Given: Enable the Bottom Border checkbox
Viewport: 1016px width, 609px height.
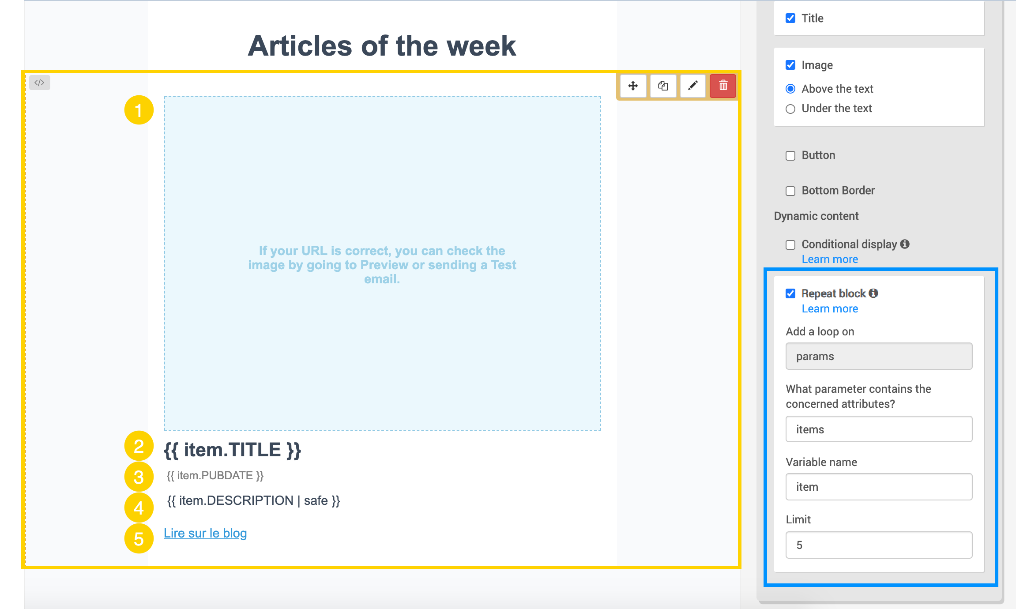Looking at the screenshot, I should point(791,191).
